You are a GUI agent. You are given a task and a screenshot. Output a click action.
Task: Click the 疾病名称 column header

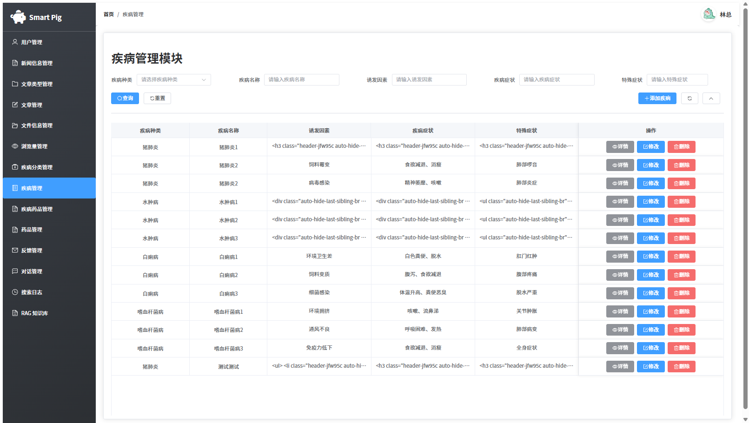228,131
